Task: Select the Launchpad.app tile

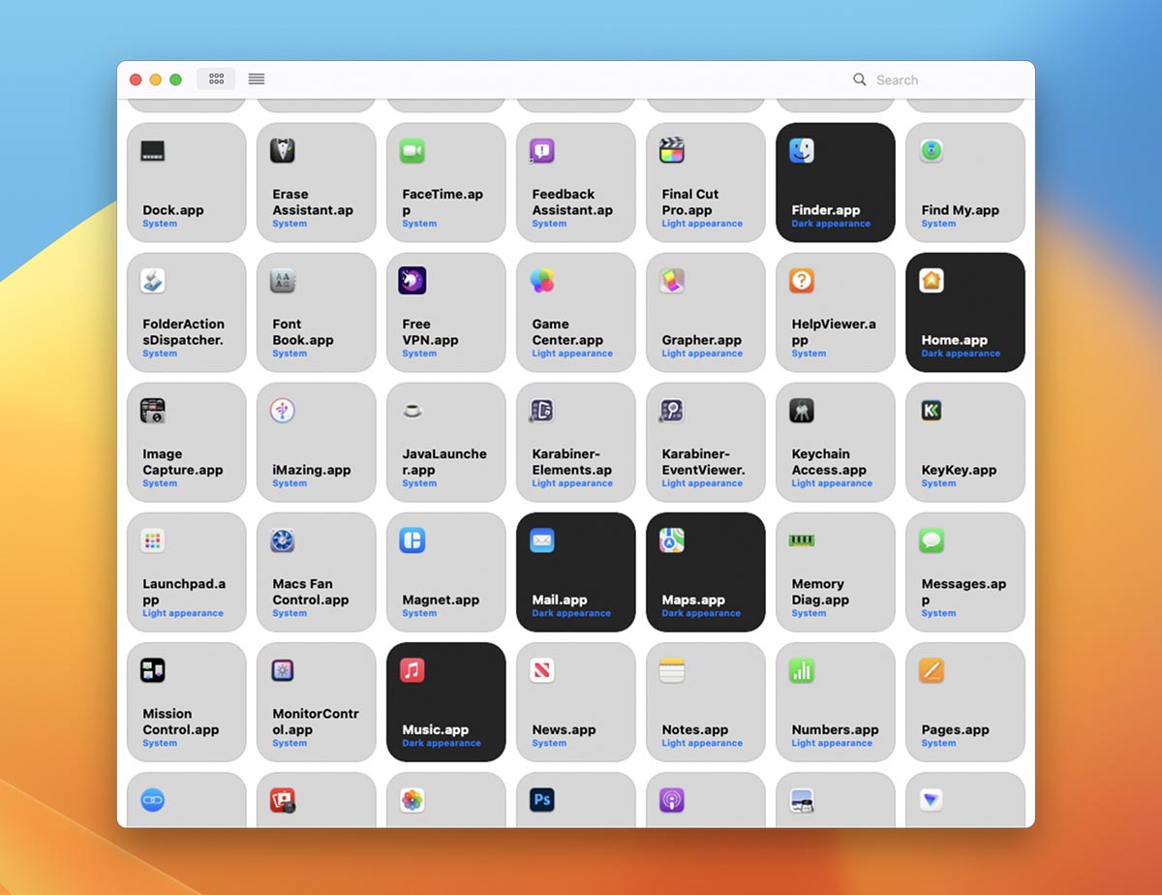Action: (186, 572)
